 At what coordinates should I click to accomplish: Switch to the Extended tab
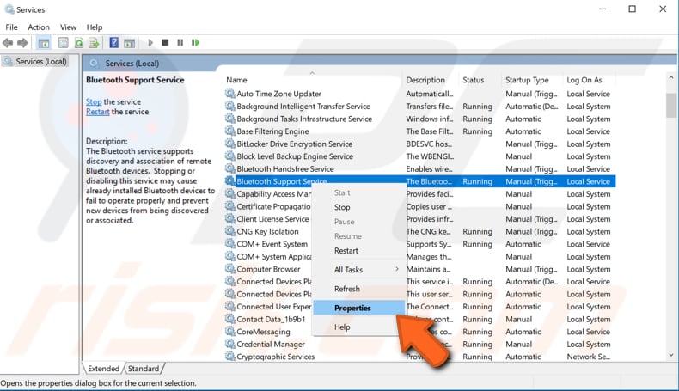pyautogui.click(x=104, y=369)
